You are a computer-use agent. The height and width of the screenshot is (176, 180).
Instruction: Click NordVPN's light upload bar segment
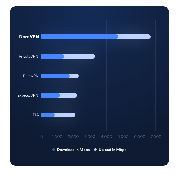[x=134, y=37]
